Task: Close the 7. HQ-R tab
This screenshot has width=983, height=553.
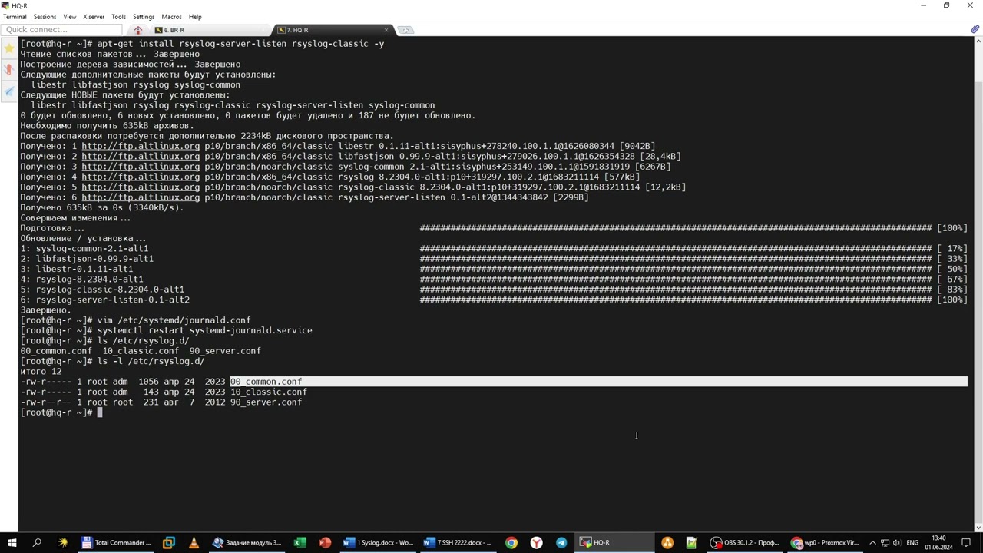Action: pos(386,30)
